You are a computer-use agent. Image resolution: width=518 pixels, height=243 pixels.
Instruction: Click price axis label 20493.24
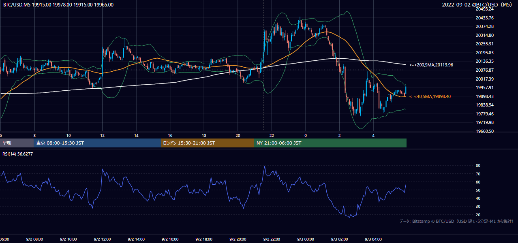484,9
